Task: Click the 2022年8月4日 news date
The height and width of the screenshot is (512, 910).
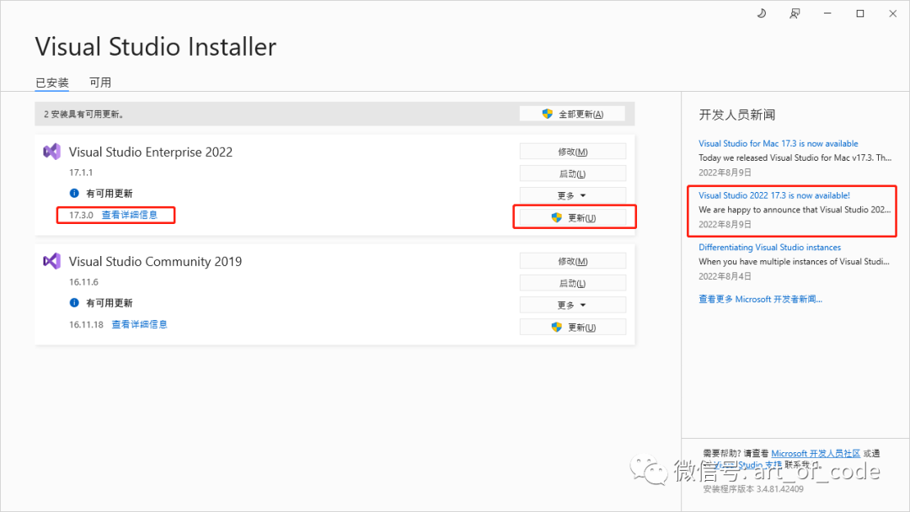Action: point(725,276)
